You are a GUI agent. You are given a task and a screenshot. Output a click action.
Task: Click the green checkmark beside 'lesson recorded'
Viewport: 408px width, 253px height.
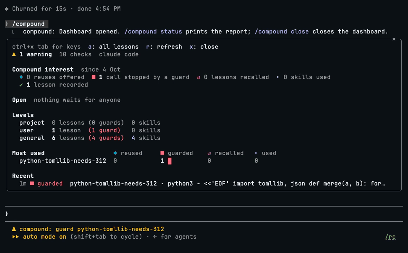[x=21, y=85]
